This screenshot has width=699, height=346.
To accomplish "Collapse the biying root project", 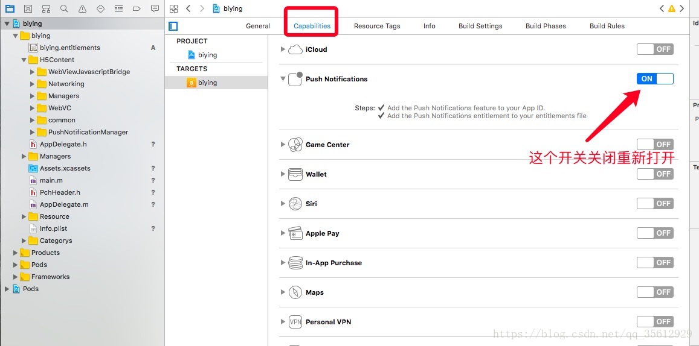I will 7,24.
